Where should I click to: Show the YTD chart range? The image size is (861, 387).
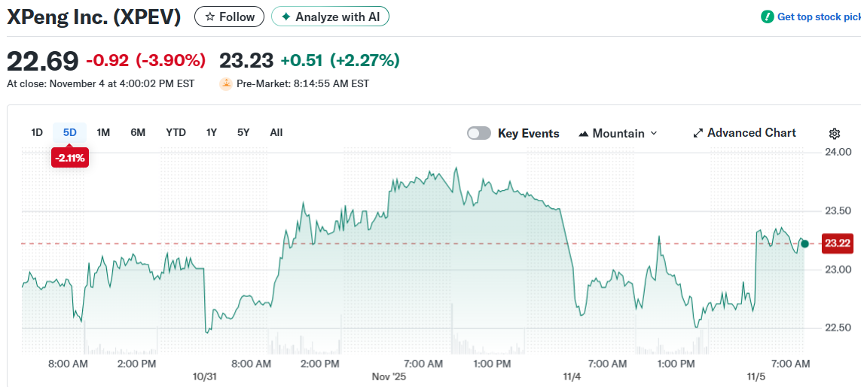coord(176,132)
